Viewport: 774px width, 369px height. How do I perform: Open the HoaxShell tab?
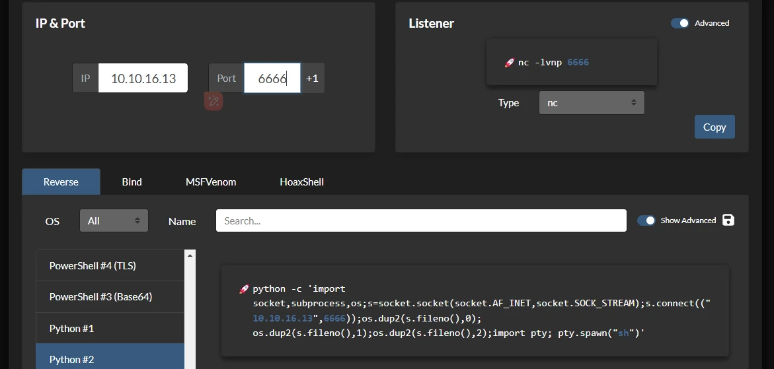click(301, 182)
